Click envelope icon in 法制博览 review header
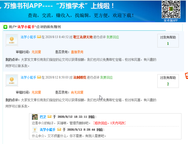Screen dimensions: 188x144 (39, 78)
